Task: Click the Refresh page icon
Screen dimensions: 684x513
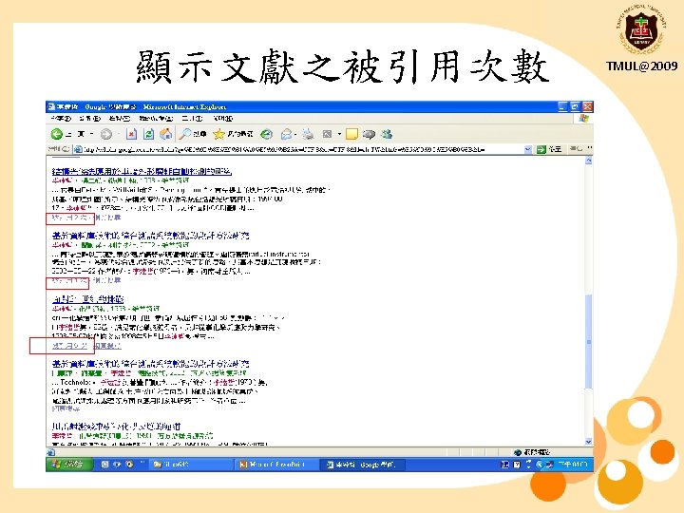Action: (x=148, y=134)
